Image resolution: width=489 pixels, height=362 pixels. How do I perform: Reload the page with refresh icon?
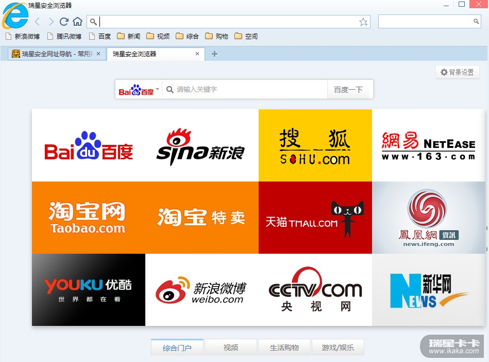click(x=64, y=22)
